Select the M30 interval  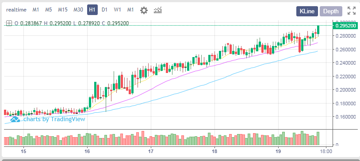tap(78, 10)
